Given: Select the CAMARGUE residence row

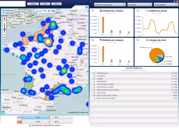Looking at the screenshot, I should click(134, 76).
